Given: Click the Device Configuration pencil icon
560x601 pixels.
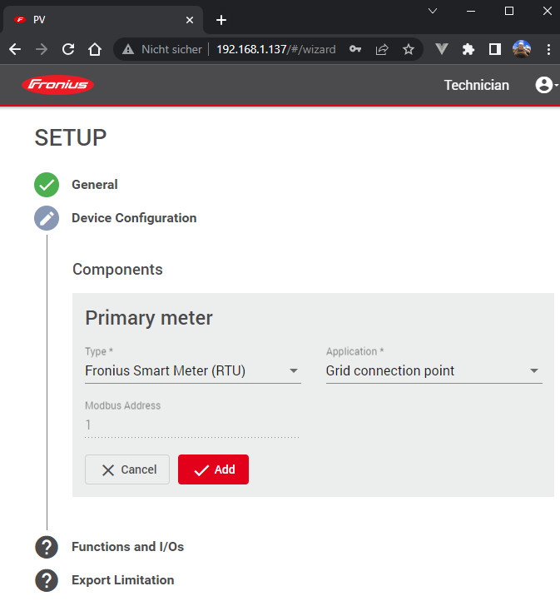Looking at the screenshot, I should (47, 218).
